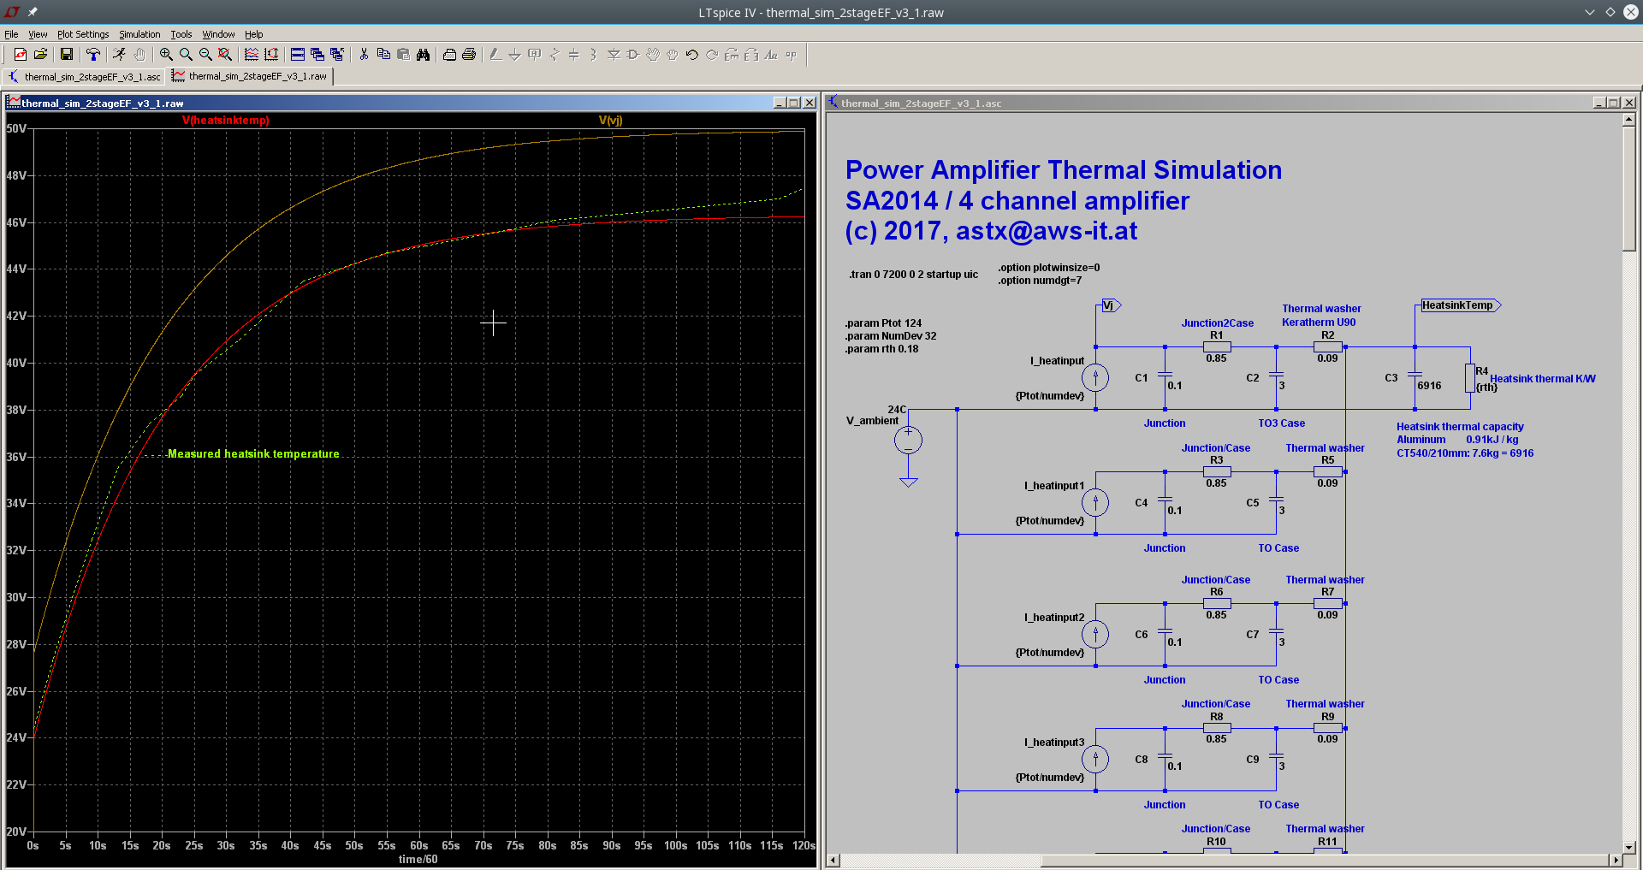Screen dimensions: 1643x870
Task: Open a file with the folder icon
Action: [x=40, y=55]
